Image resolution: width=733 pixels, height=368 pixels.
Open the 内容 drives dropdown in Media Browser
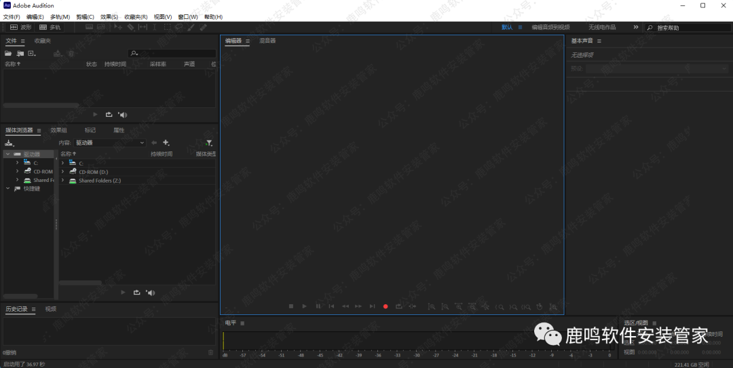(110, 143)
